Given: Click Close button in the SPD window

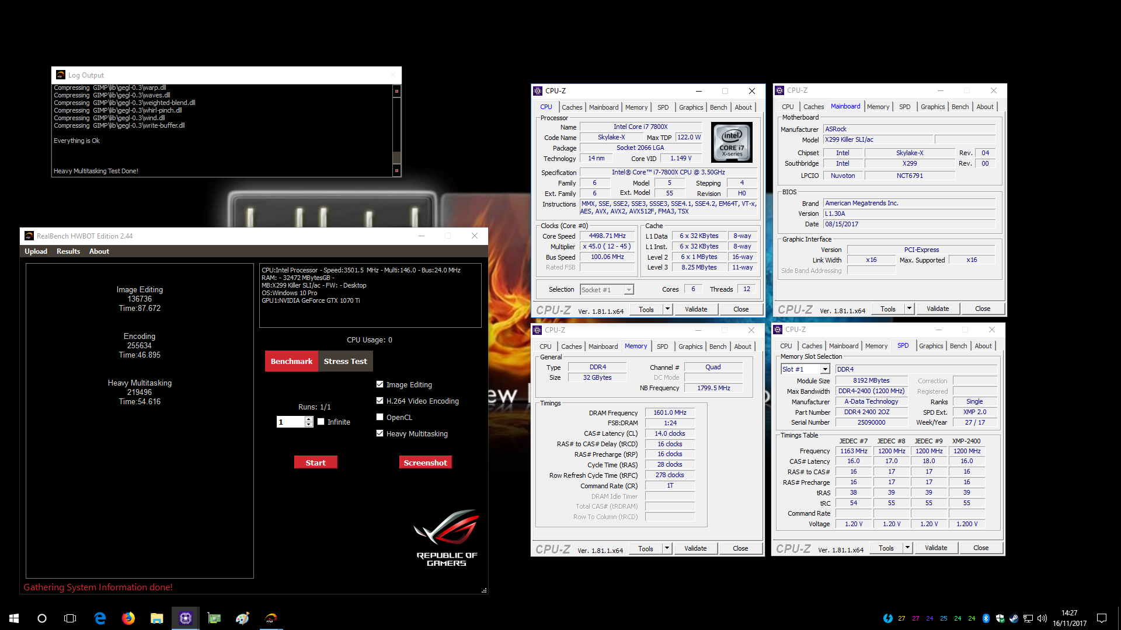Looking at the screenshot, I should [981, 548].
